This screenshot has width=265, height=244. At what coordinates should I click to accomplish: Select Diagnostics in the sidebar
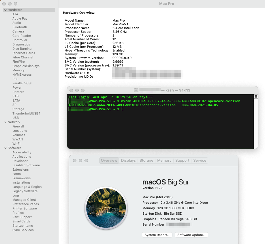21,44
